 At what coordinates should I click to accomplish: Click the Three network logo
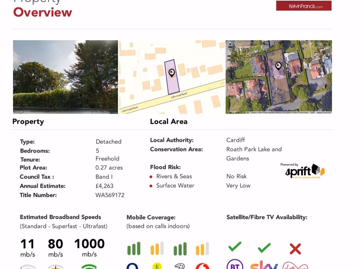point(179,266)
